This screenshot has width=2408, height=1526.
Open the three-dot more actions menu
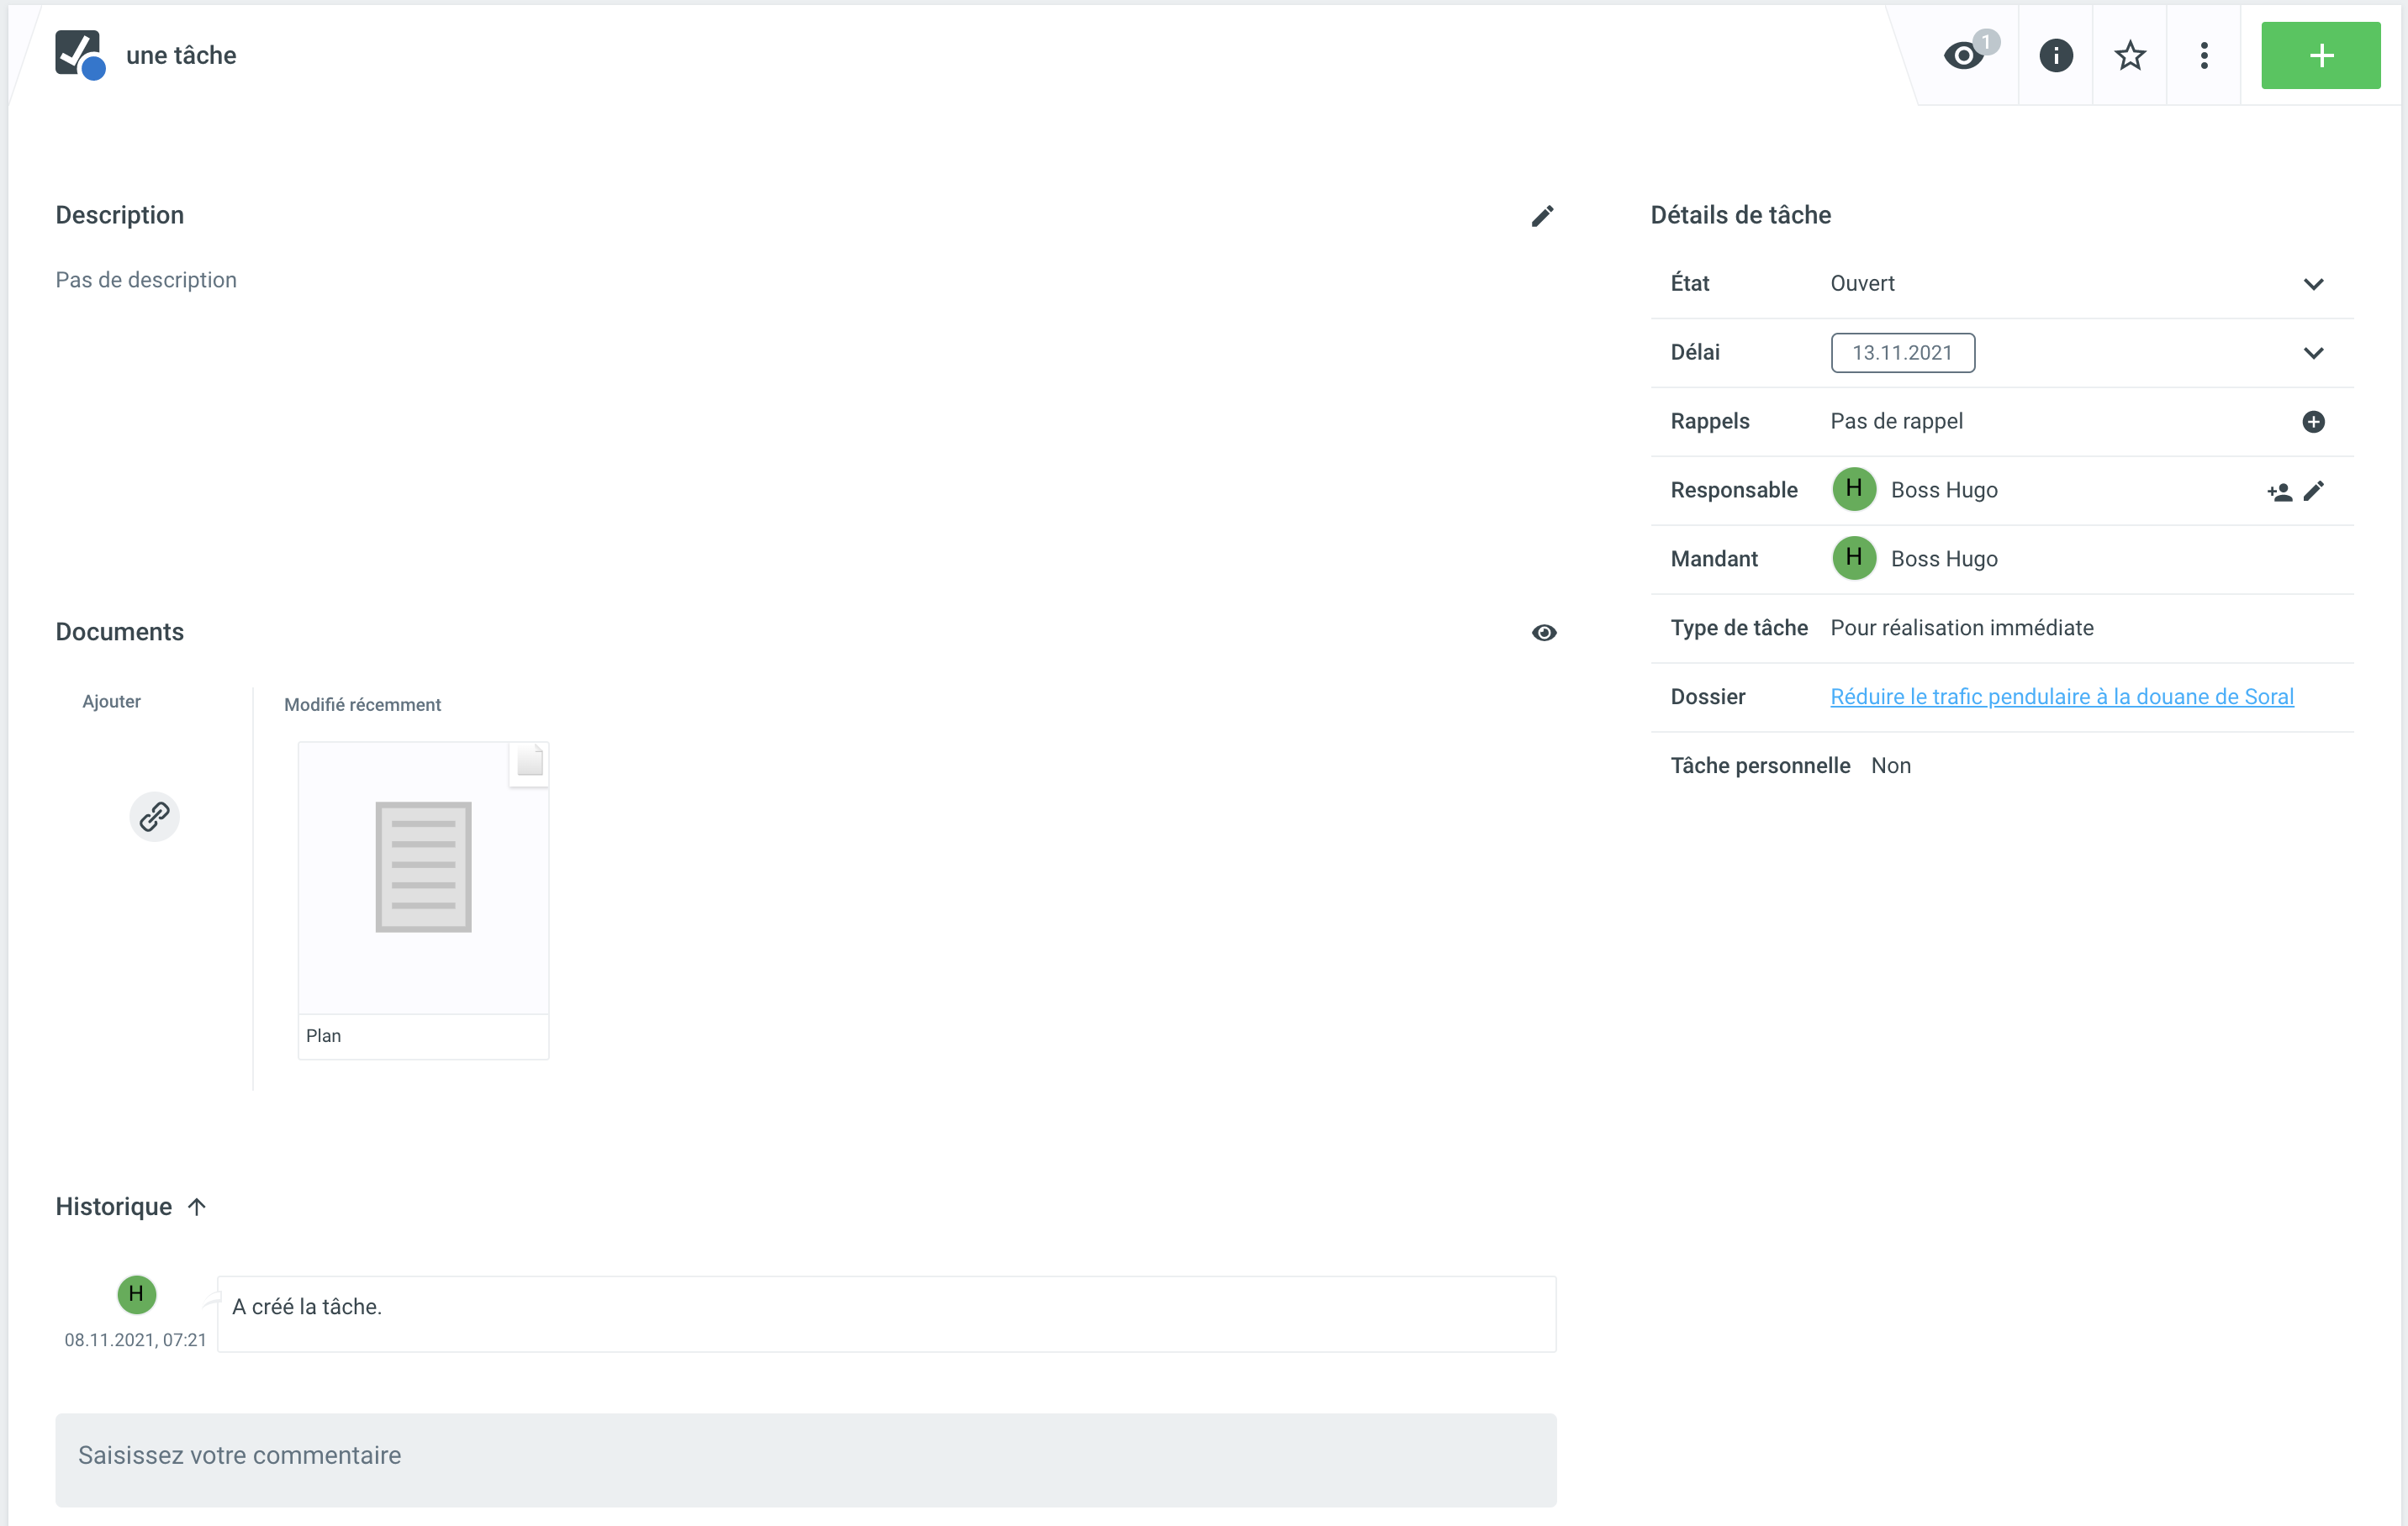[x=2204, y=55]
